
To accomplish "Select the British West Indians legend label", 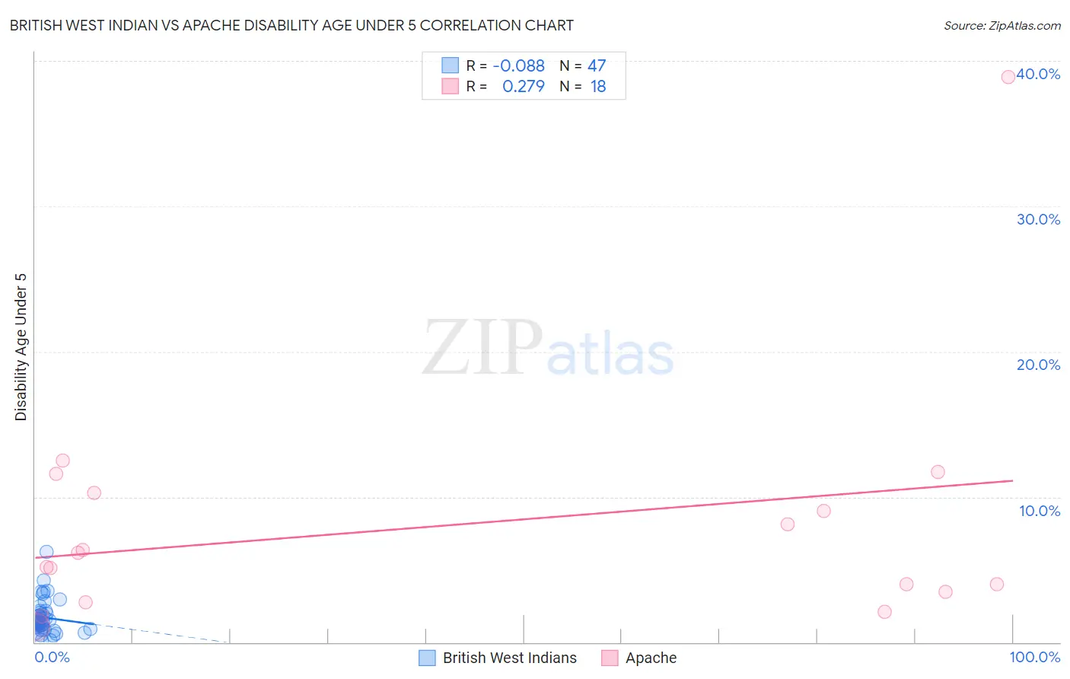I will (x=510, y=658).
